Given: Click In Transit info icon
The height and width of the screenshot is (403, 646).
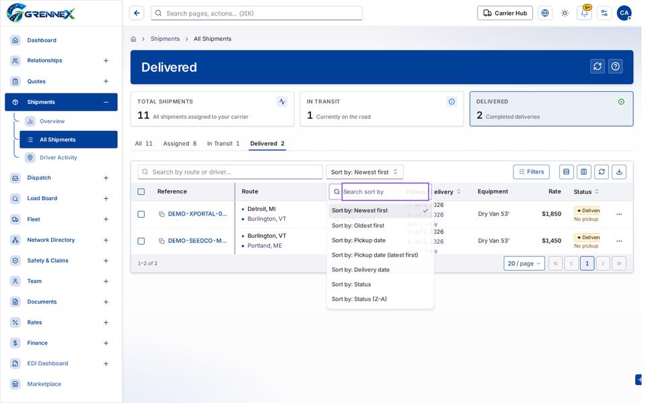Looking at the screenshot, I should tap(452, 101).
